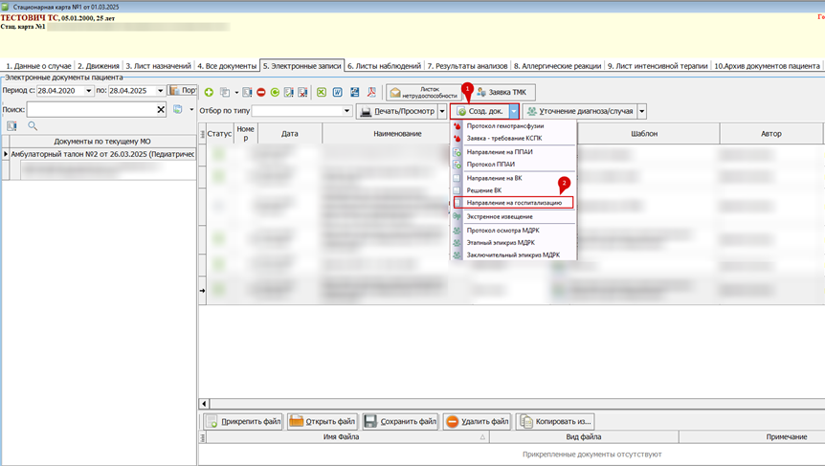The width and height of the screenshot is (825, 466).
Task: Click the Прикрепить файл button
Action: point(242,421)
